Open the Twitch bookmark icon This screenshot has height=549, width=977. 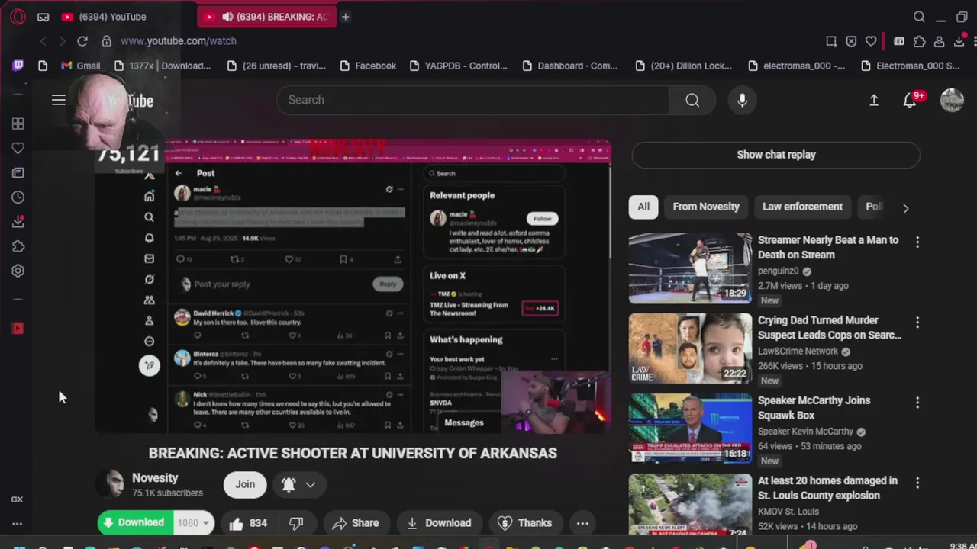tap(18, 66)
